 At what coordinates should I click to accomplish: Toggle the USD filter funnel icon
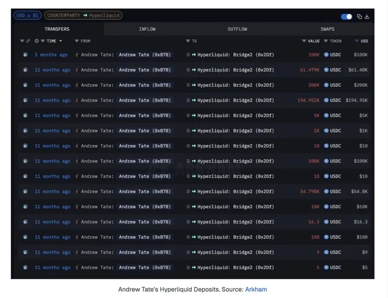click(357, 41)
